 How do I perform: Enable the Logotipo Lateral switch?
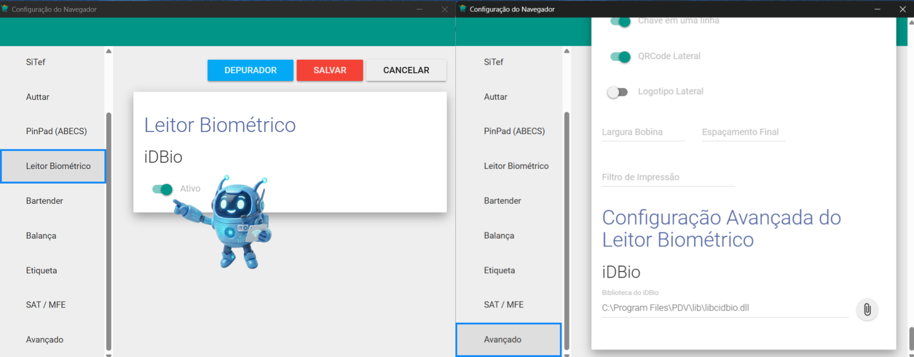tap(617, 92)
